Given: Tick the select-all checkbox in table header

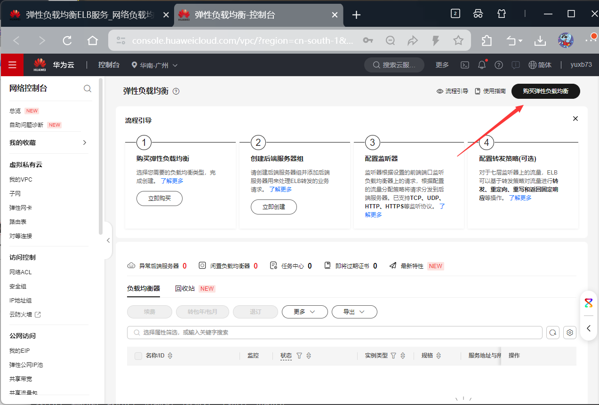Looking at the screenshot, I should (138, 356).
